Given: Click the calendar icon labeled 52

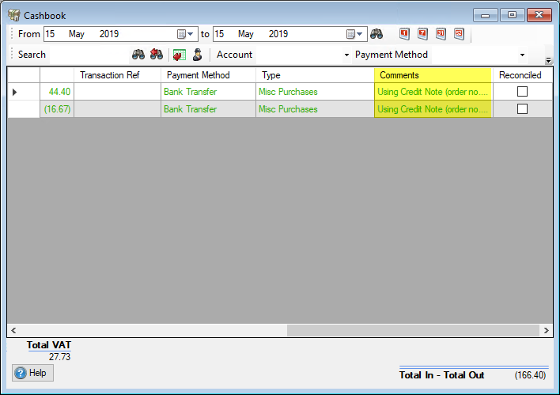Looking at the screenshot, I should 459,34.
